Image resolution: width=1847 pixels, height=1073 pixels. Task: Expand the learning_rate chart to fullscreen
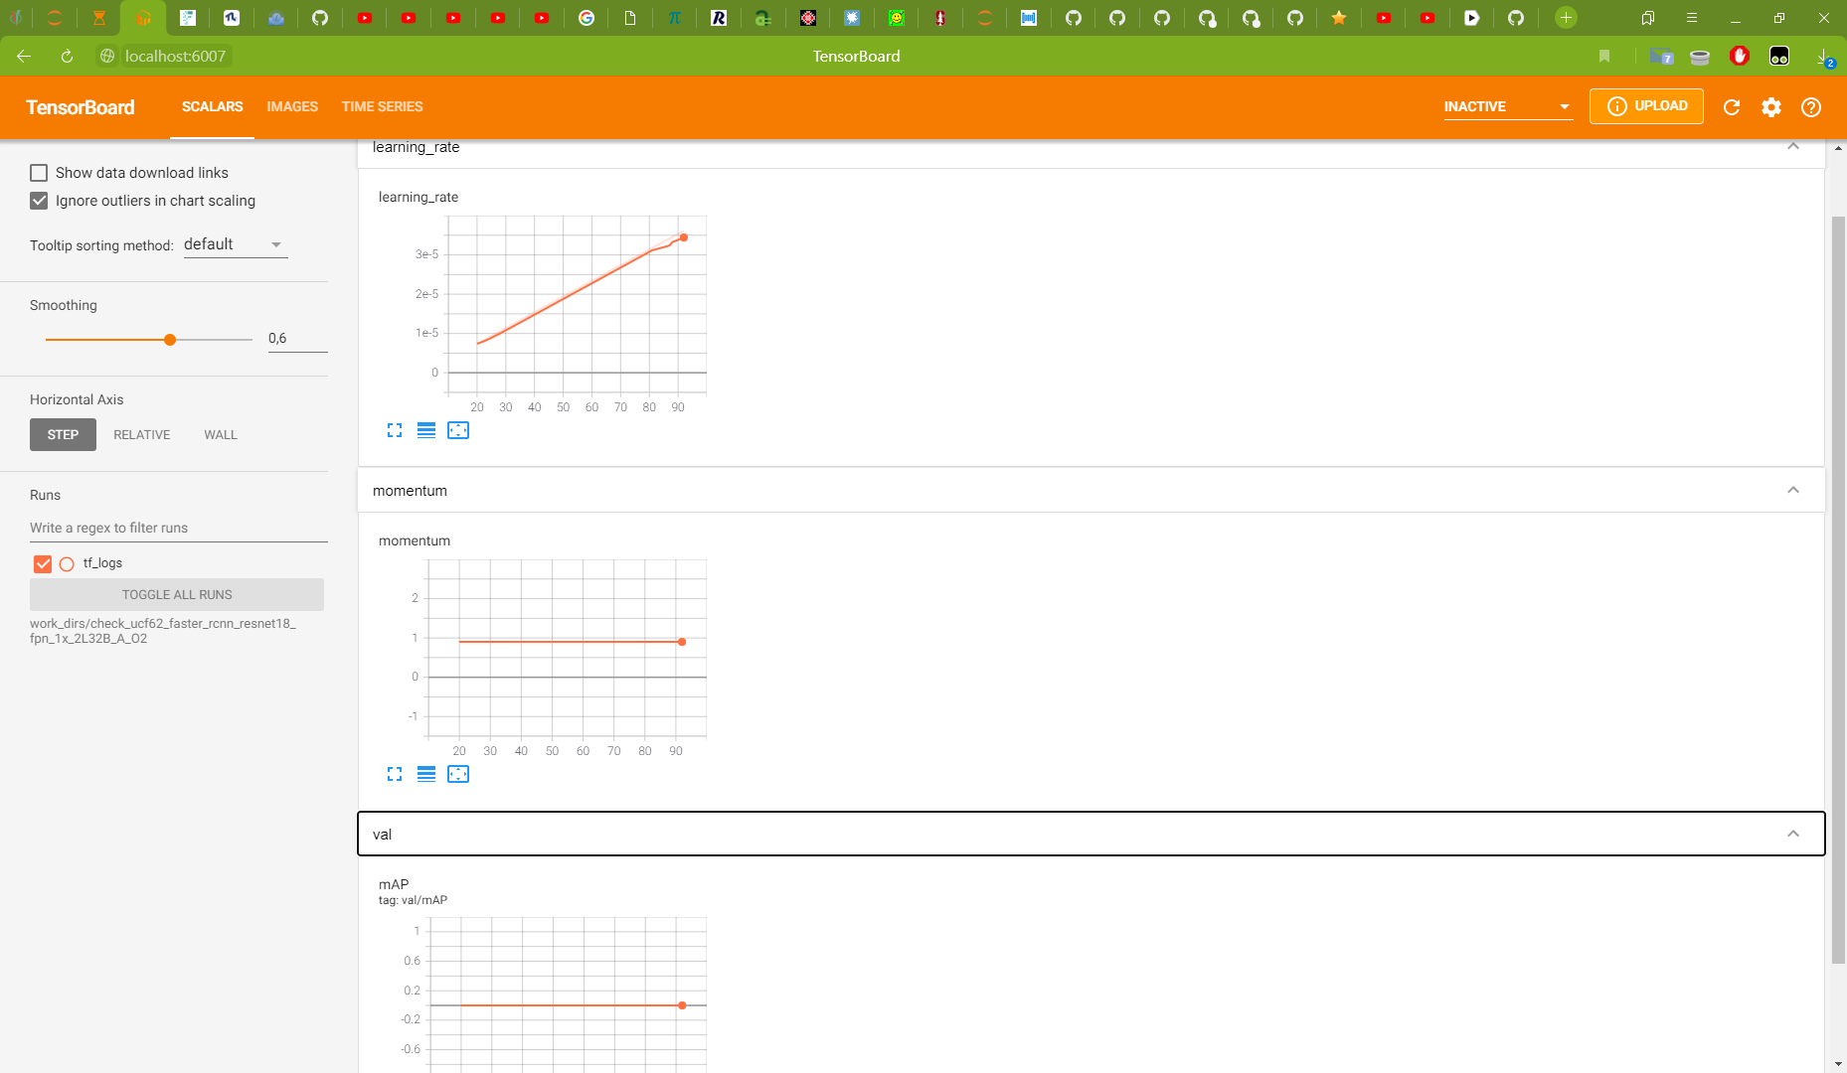pyautogui.click(x=395, y=430)
